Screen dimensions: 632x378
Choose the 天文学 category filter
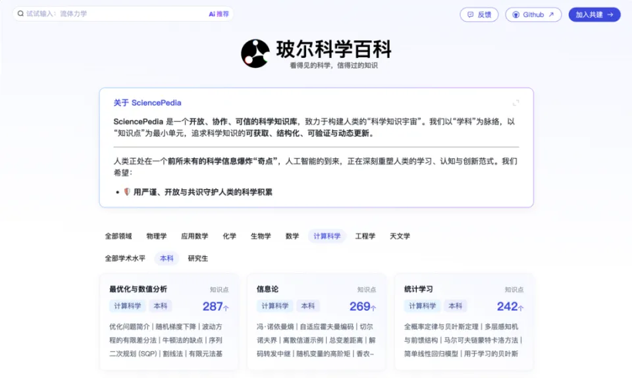coord(400,236)
